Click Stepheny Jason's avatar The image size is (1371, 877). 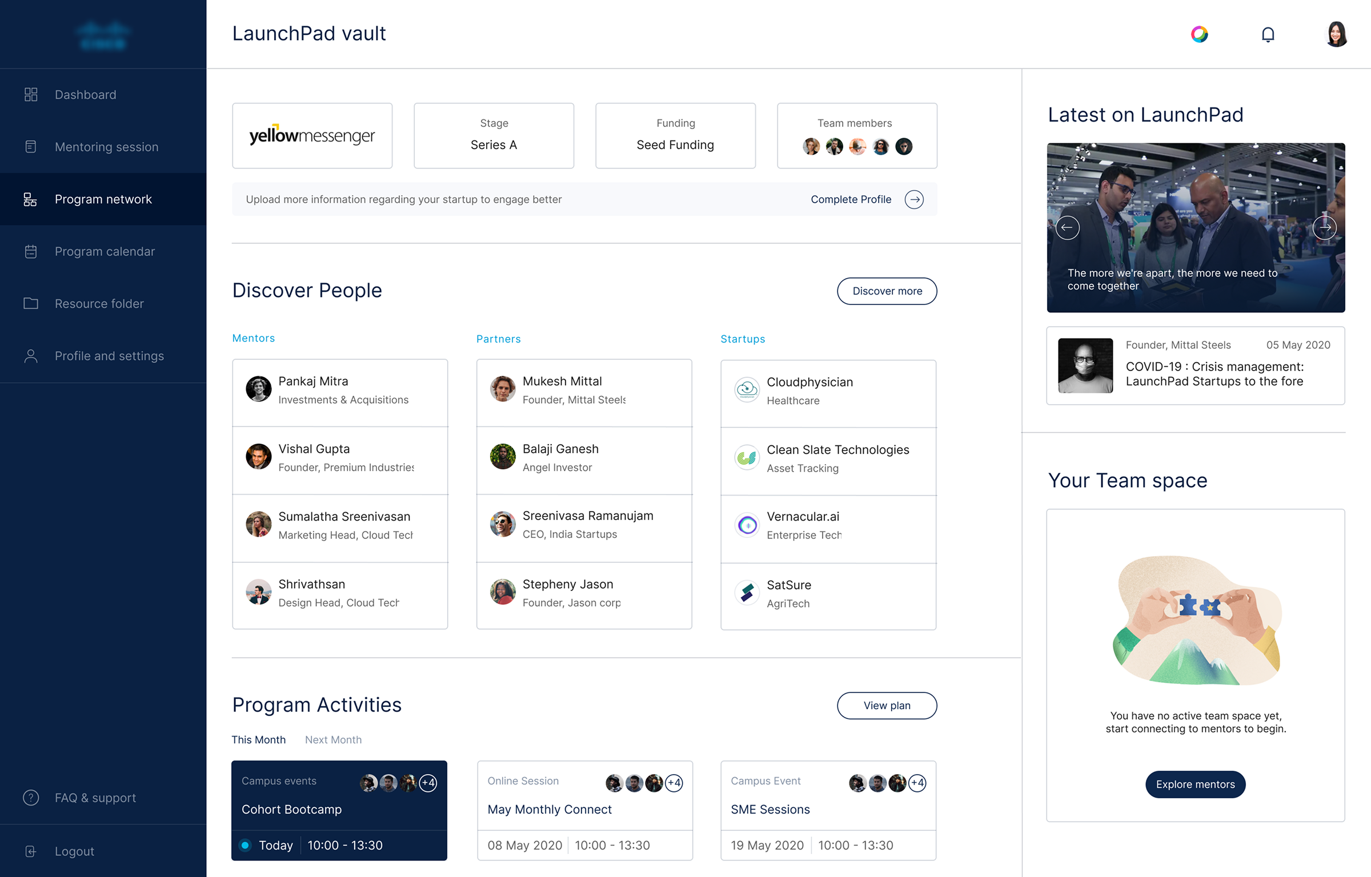click(x=503, y=592)
